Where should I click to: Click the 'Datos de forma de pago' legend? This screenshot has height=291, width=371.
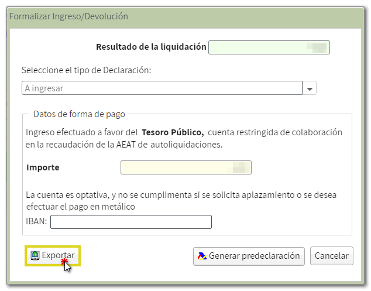(79, 114)
